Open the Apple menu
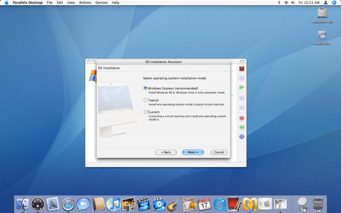Image resolution: width=341 pixels, height=213 pixels. pos(7,3)
